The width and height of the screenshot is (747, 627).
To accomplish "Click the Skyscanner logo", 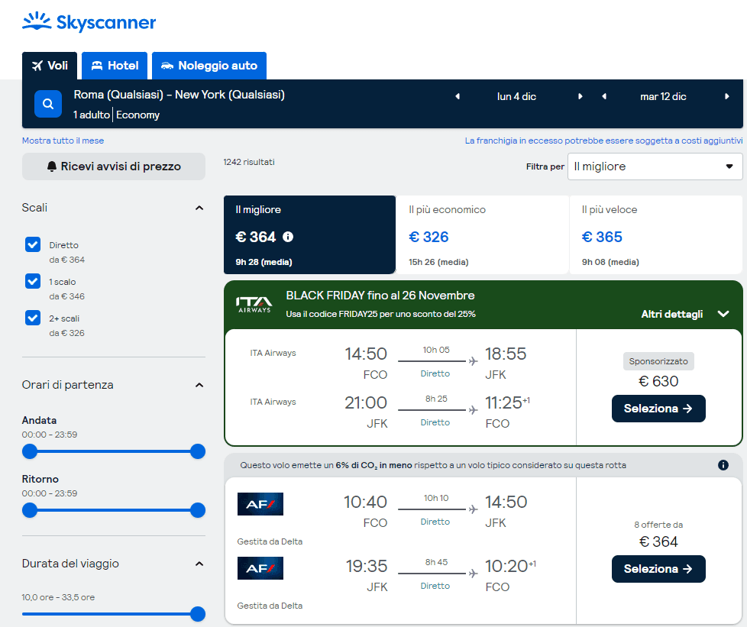I will click(x=89, y=22).
